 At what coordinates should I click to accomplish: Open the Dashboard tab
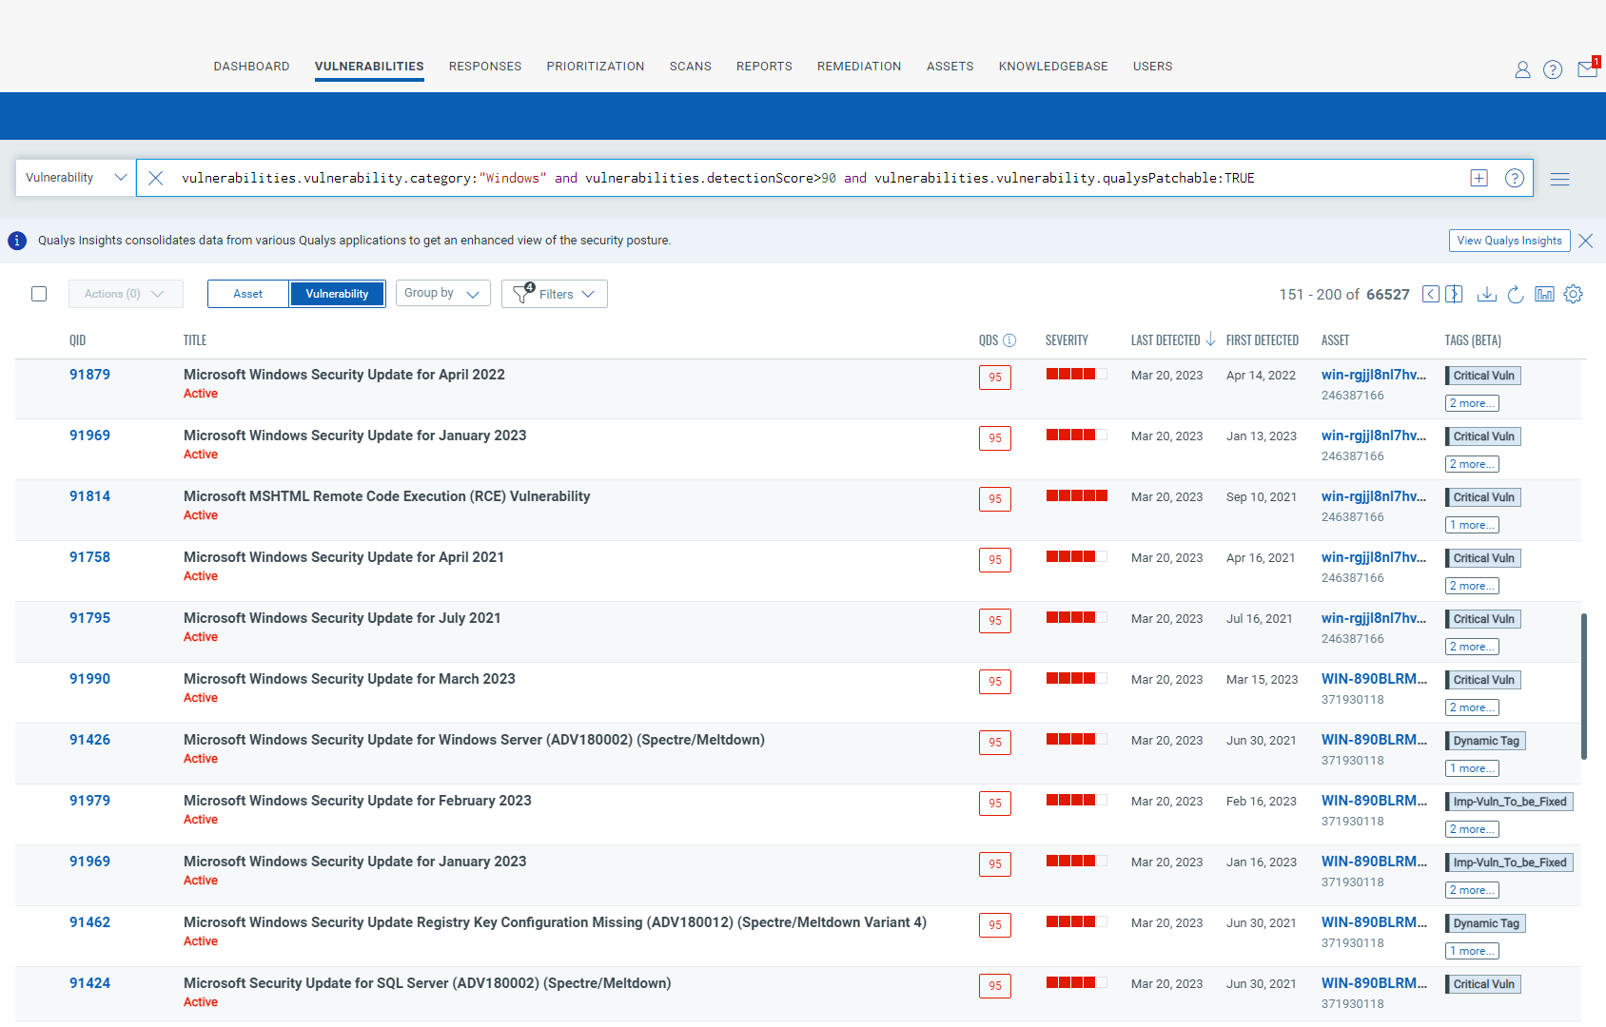point(251,67)
